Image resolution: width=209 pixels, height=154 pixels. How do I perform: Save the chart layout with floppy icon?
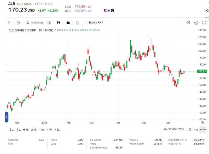point(58,23)
